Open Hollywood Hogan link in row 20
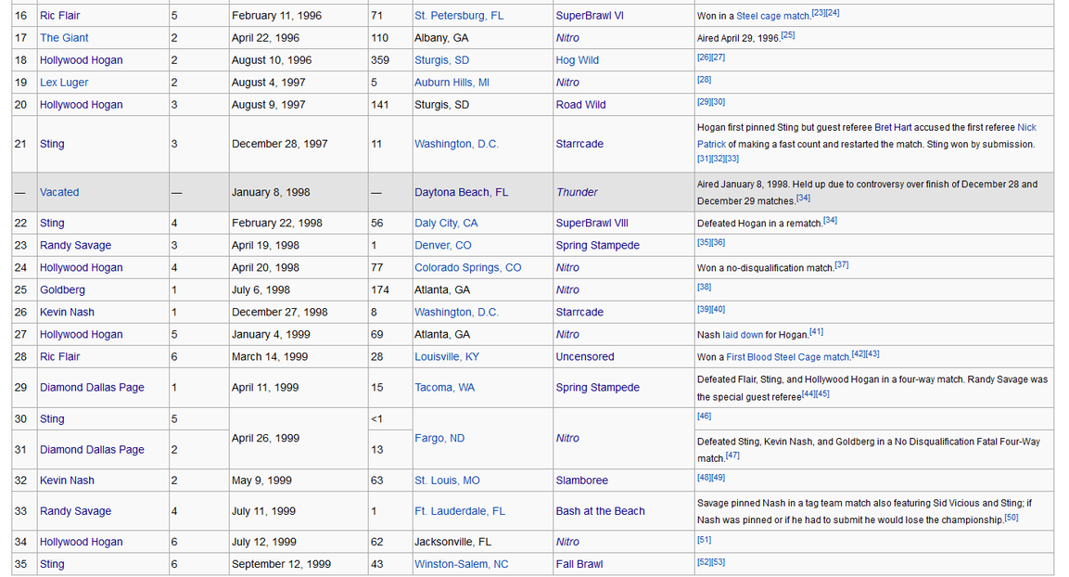 point(82,104)
